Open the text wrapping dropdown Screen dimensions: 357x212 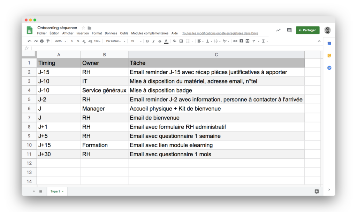(218, 41)
